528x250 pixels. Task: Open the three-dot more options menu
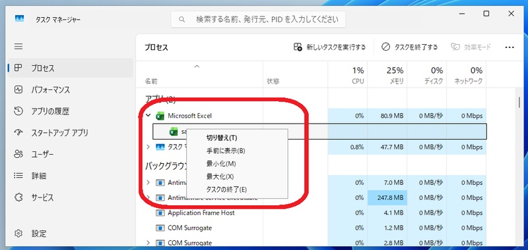click(x=510, y=47)
